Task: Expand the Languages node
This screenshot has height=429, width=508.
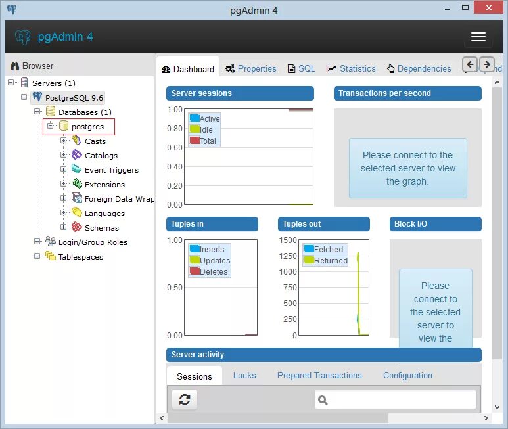Action: tap(64, 212)
